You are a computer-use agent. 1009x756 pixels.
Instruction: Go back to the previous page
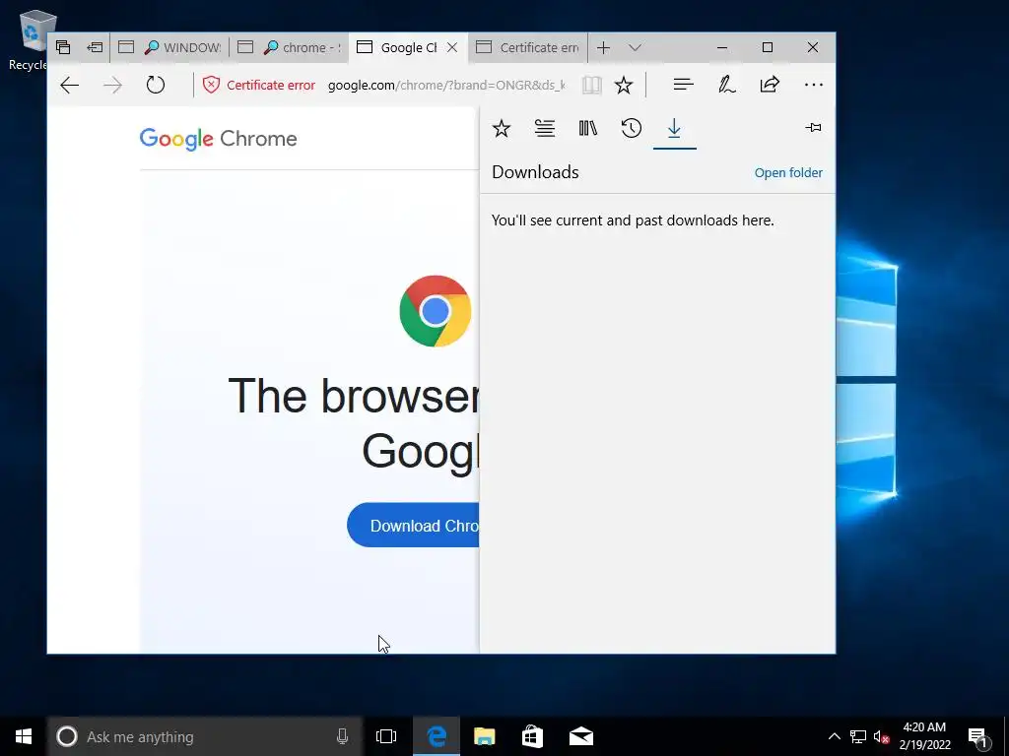coord(70,85)
